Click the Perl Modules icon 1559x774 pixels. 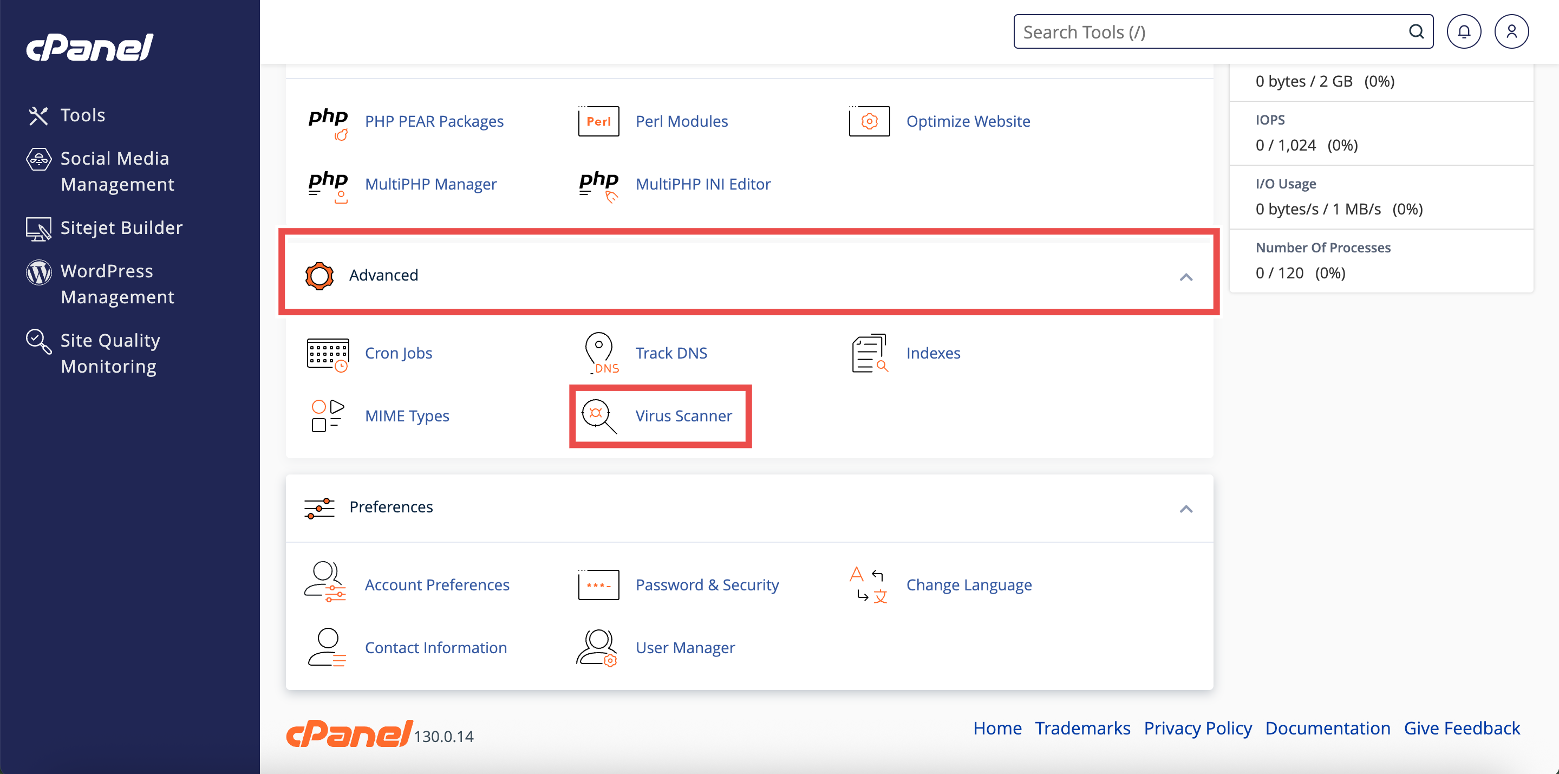pos(598,122)
